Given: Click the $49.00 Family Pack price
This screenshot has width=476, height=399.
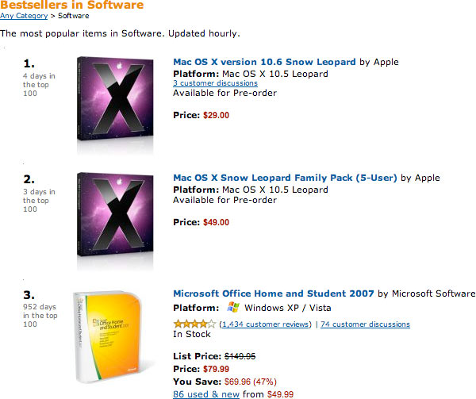Looking at the screenshot, I should pos(216,223).
